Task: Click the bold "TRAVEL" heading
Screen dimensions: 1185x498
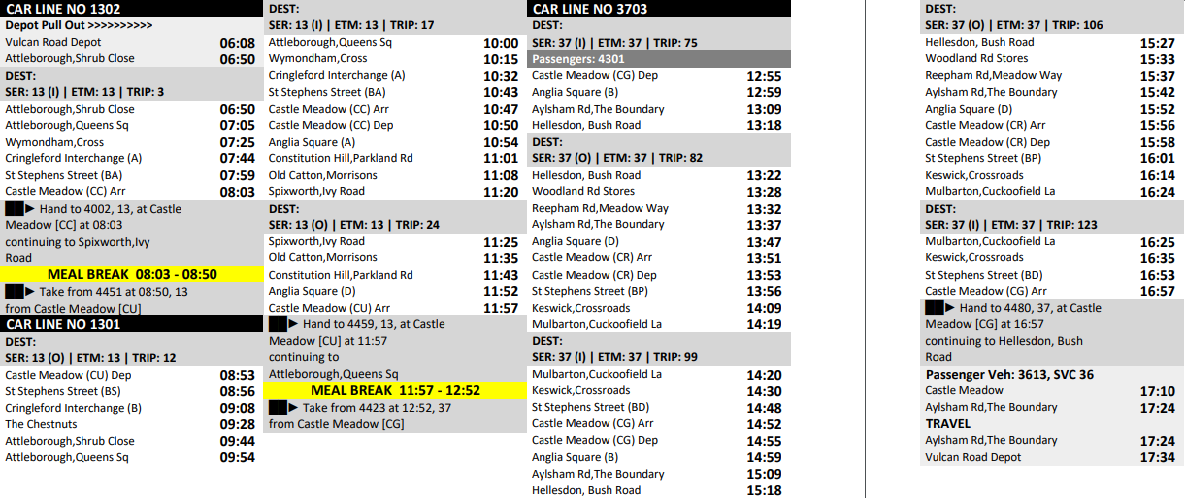Action: 948,424
